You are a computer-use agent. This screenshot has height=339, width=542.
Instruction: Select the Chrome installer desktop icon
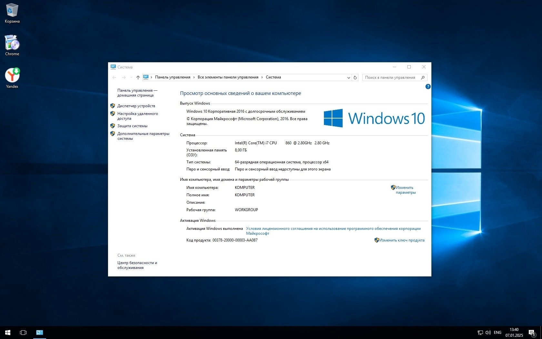pyautogui.click(x=12, y=46)
